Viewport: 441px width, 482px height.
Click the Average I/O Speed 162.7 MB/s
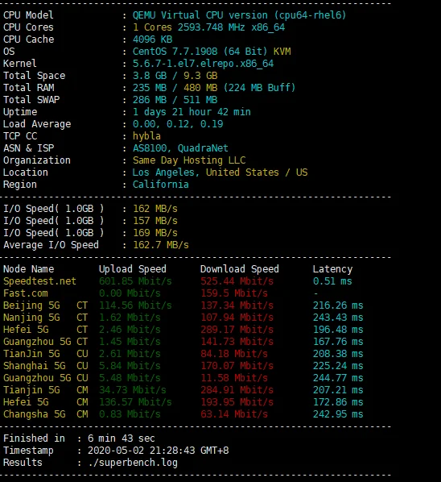161,245
